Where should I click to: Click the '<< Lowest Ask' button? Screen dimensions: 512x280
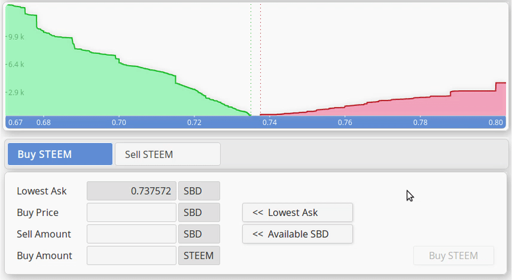tap(297, 212)
